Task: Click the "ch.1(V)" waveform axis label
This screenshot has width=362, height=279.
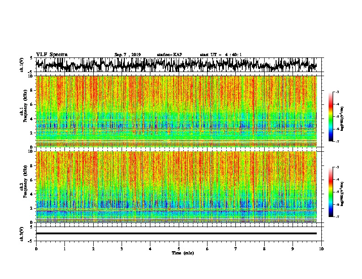Action: (x=21, y=65)
